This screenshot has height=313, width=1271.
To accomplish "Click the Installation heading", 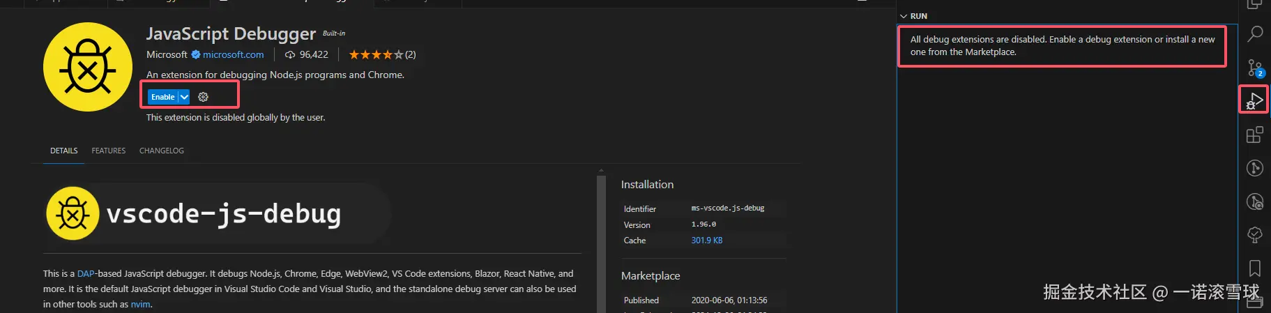I will coord(647,185).
